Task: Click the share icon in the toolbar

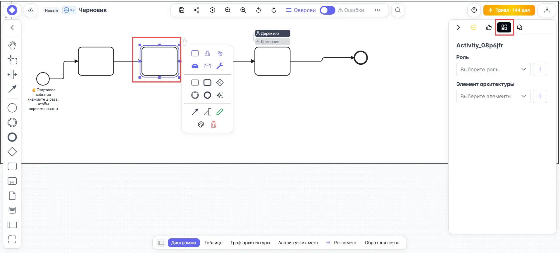Action: (197, 10)
